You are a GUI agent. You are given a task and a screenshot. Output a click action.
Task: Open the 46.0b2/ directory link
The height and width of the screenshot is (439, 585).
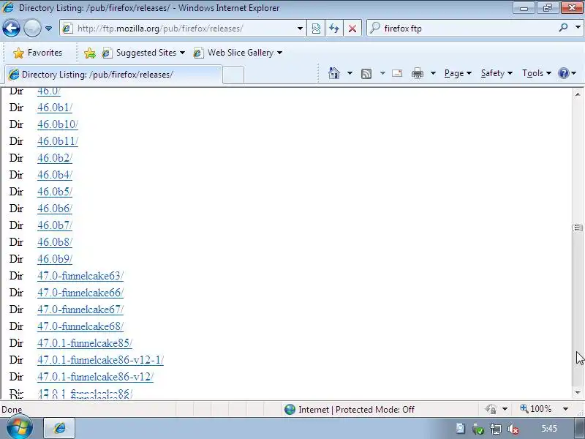point(55,158)
